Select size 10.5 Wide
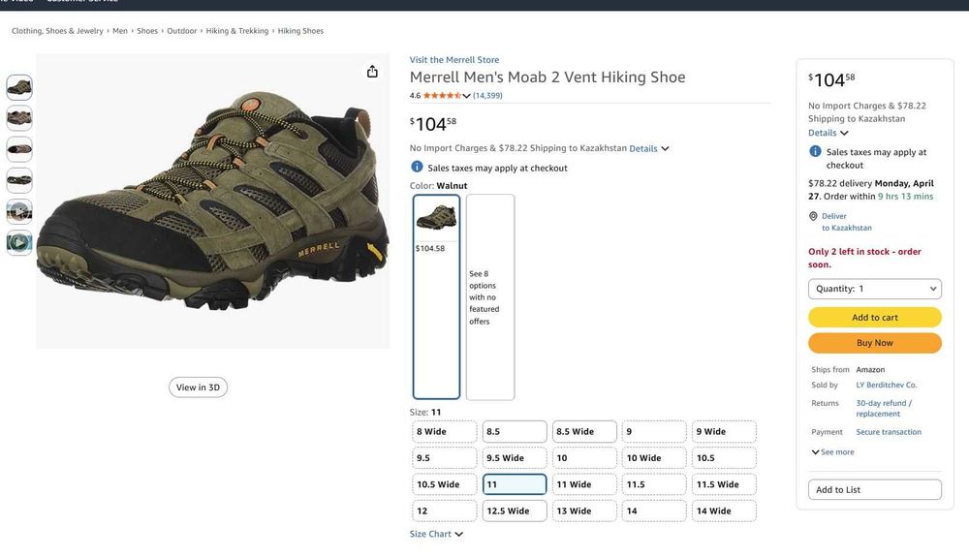The height and width of the screenshot is (558, 969). coord(445,484)
